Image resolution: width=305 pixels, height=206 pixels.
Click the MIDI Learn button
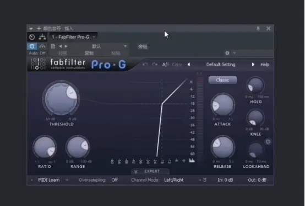click(49, 180)
